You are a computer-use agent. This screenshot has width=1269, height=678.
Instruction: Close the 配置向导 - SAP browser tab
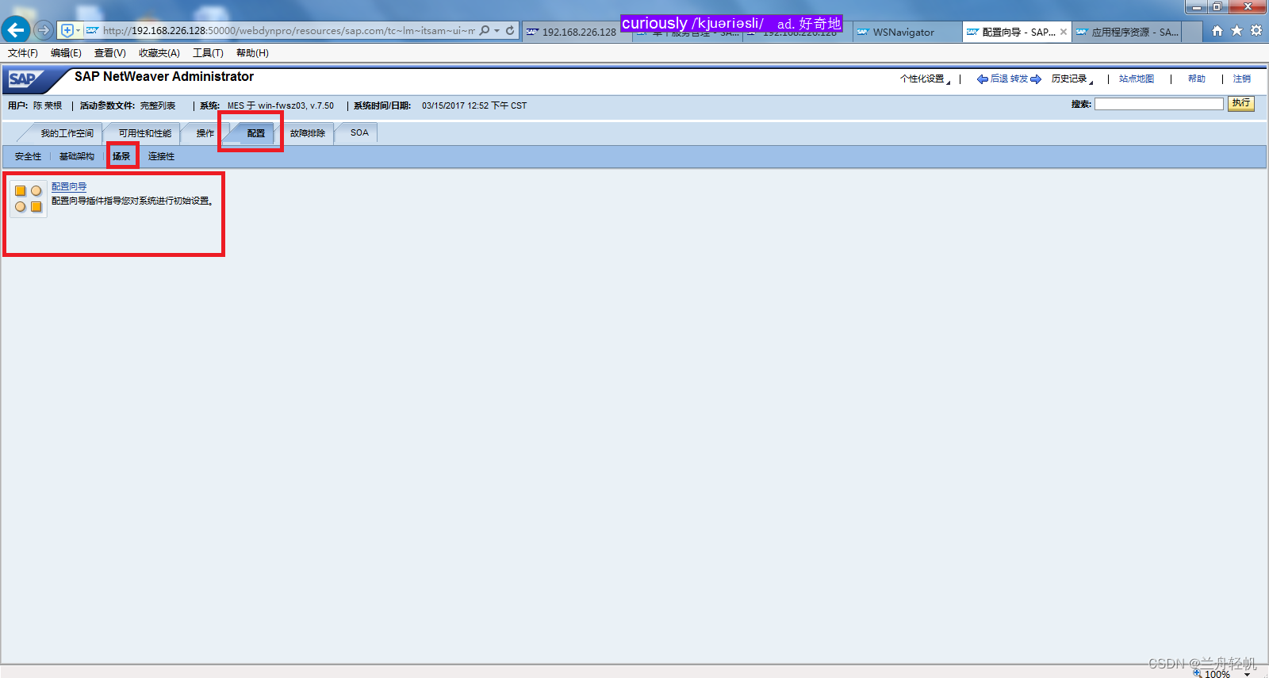(x=1064, y=32)
